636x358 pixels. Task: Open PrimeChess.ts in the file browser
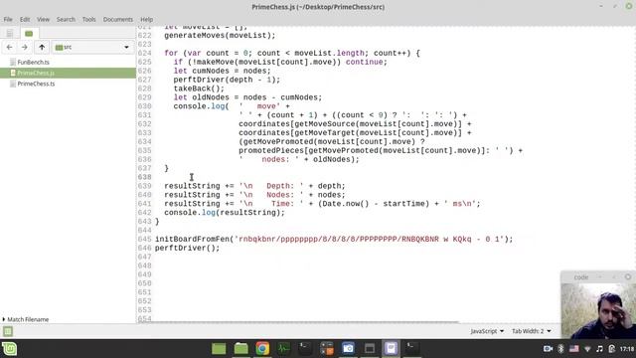point(36,84)
